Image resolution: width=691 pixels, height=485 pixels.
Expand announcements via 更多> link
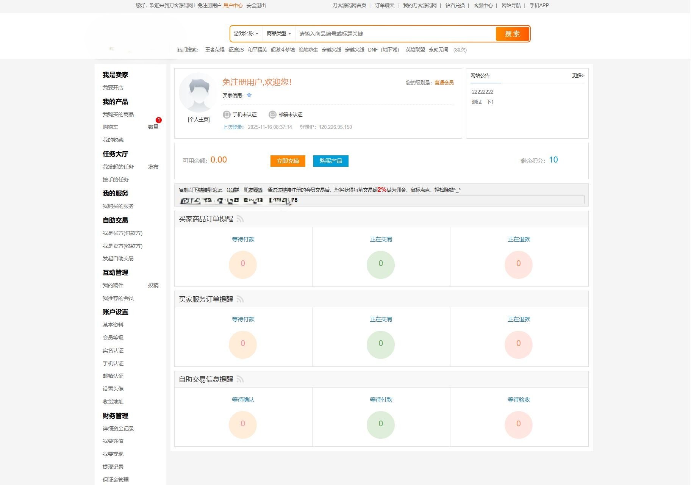(x=577, y=75)
